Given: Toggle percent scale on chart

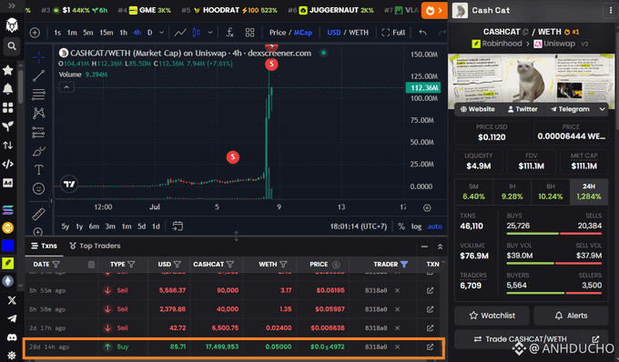Looking at the screenshot, I should click(401, 226).
